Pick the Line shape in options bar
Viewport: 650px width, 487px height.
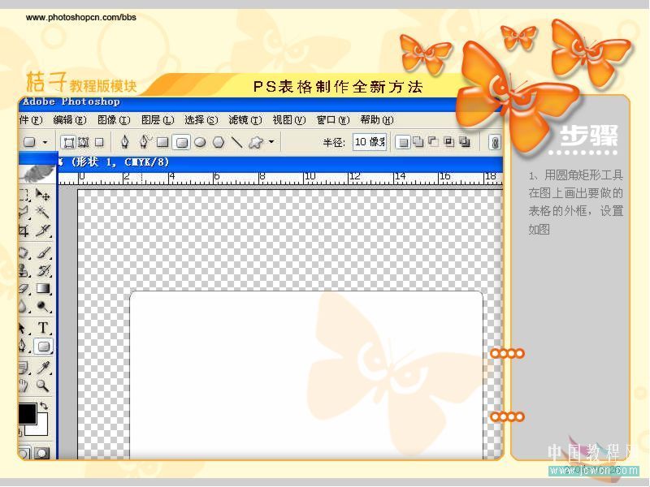pyautogui.click(x=237, y=143)
